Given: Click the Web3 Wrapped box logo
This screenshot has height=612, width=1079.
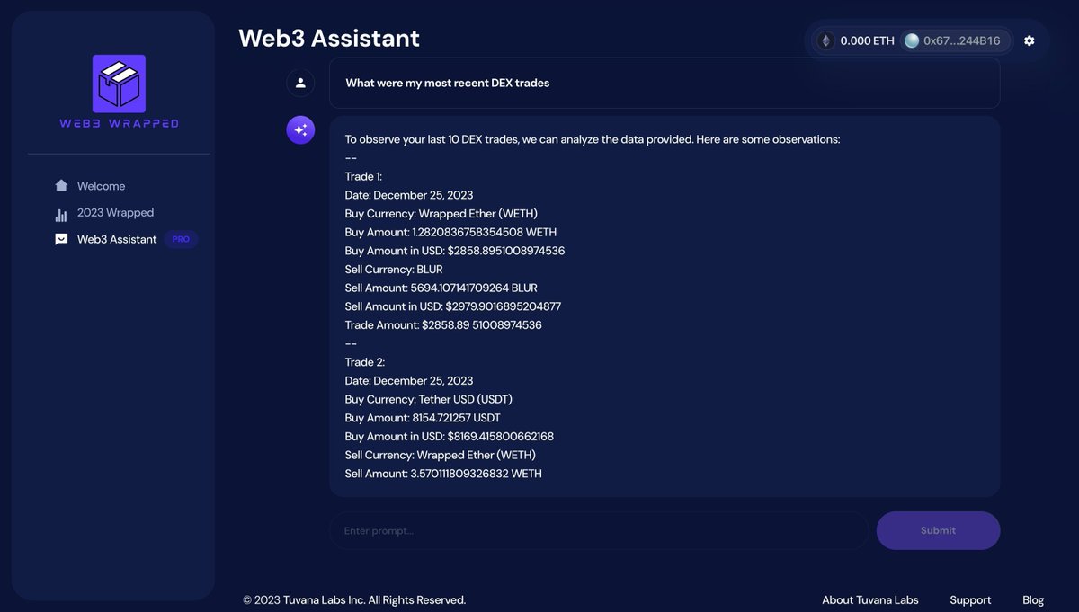Looking at the screenshot, I should pyautogui.click(x=119, y=83).
